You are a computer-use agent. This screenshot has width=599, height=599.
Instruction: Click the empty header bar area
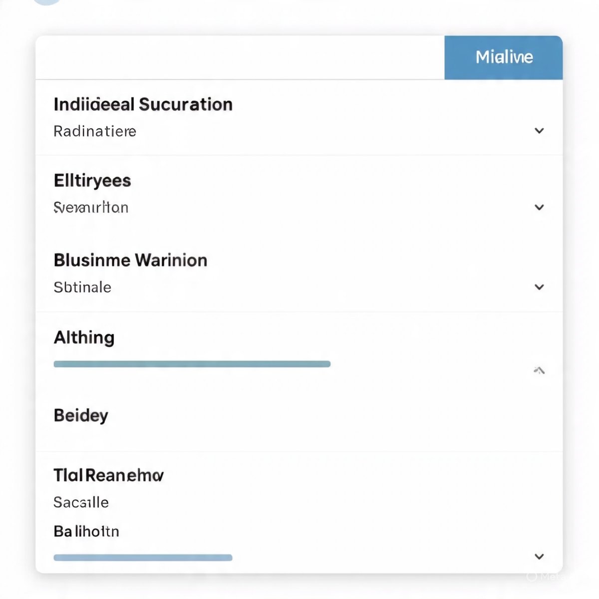(240, 57)
